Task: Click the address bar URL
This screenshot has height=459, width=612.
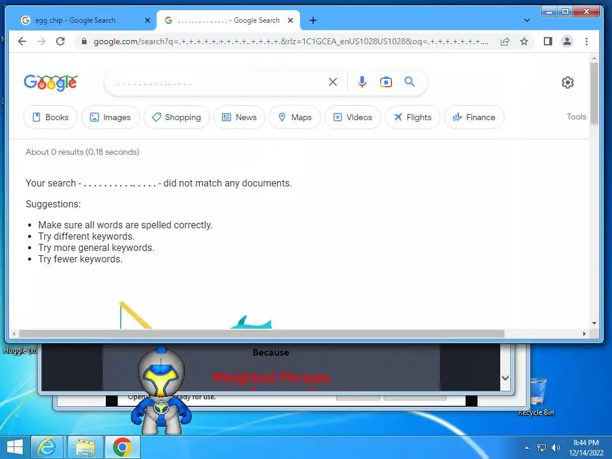Action: click(x=291, y=41)
